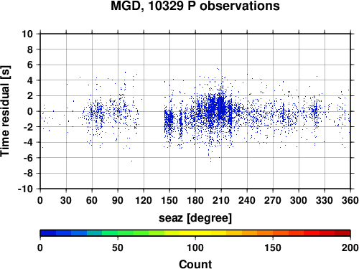This screenshot has width=359, height=269.
Task: Click the y-axis tick label -4
Action: tap(28, 142)
